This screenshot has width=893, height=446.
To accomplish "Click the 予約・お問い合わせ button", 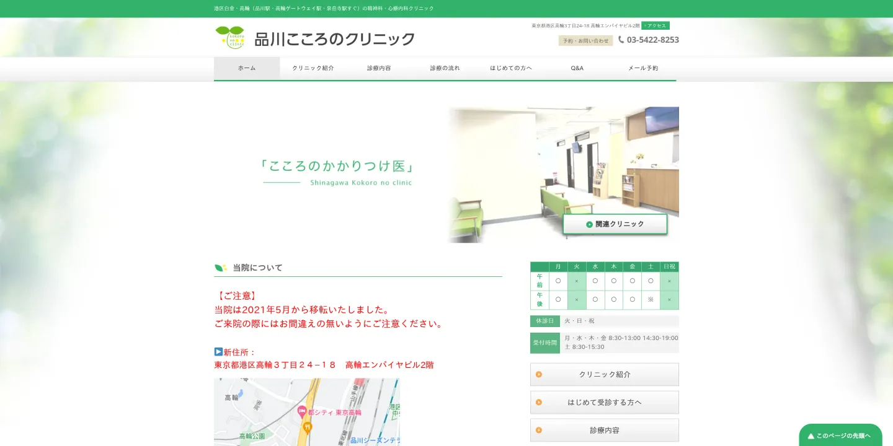I will click(585, 40).
